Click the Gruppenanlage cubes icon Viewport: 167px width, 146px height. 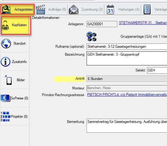[x=91, y=36]
